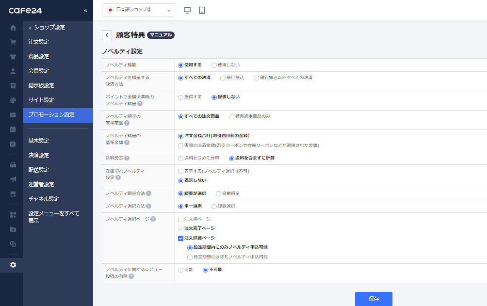Open the palette design icon
The height and width of the screenshot is (306, 487).
coord(13,100)
